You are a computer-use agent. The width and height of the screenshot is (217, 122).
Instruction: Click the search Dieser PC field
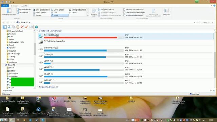(x=208, y=22)
